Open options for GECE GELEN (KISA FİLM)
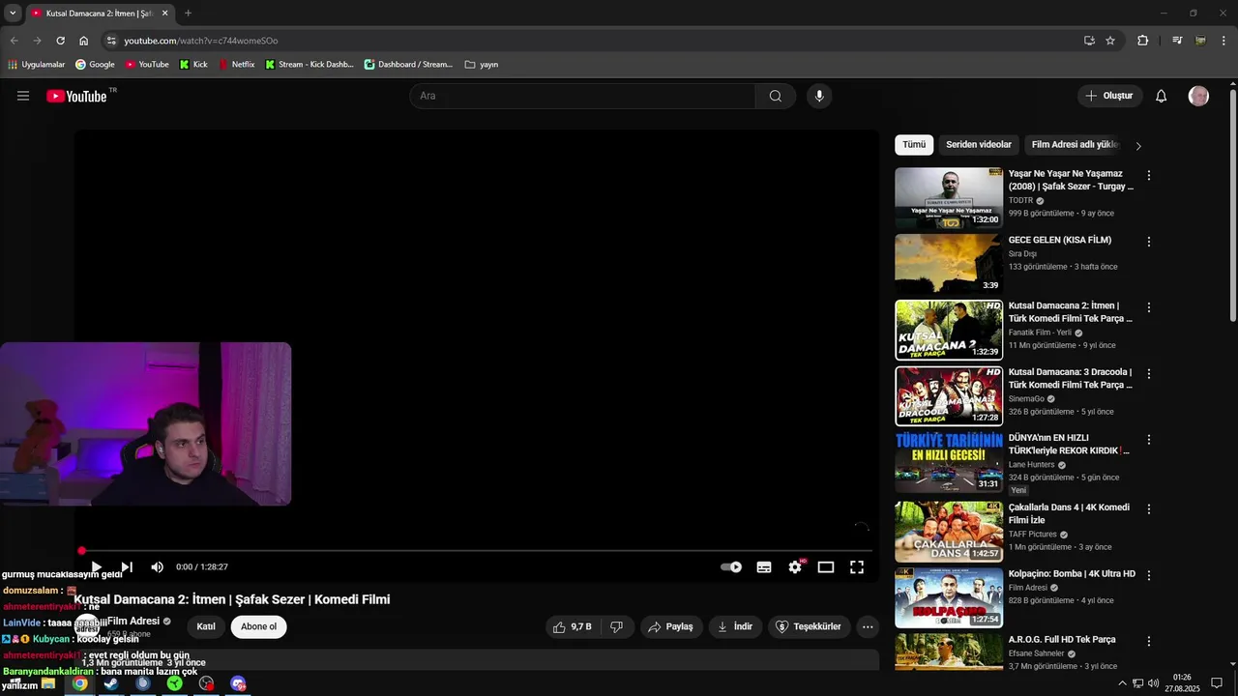 1149,242
